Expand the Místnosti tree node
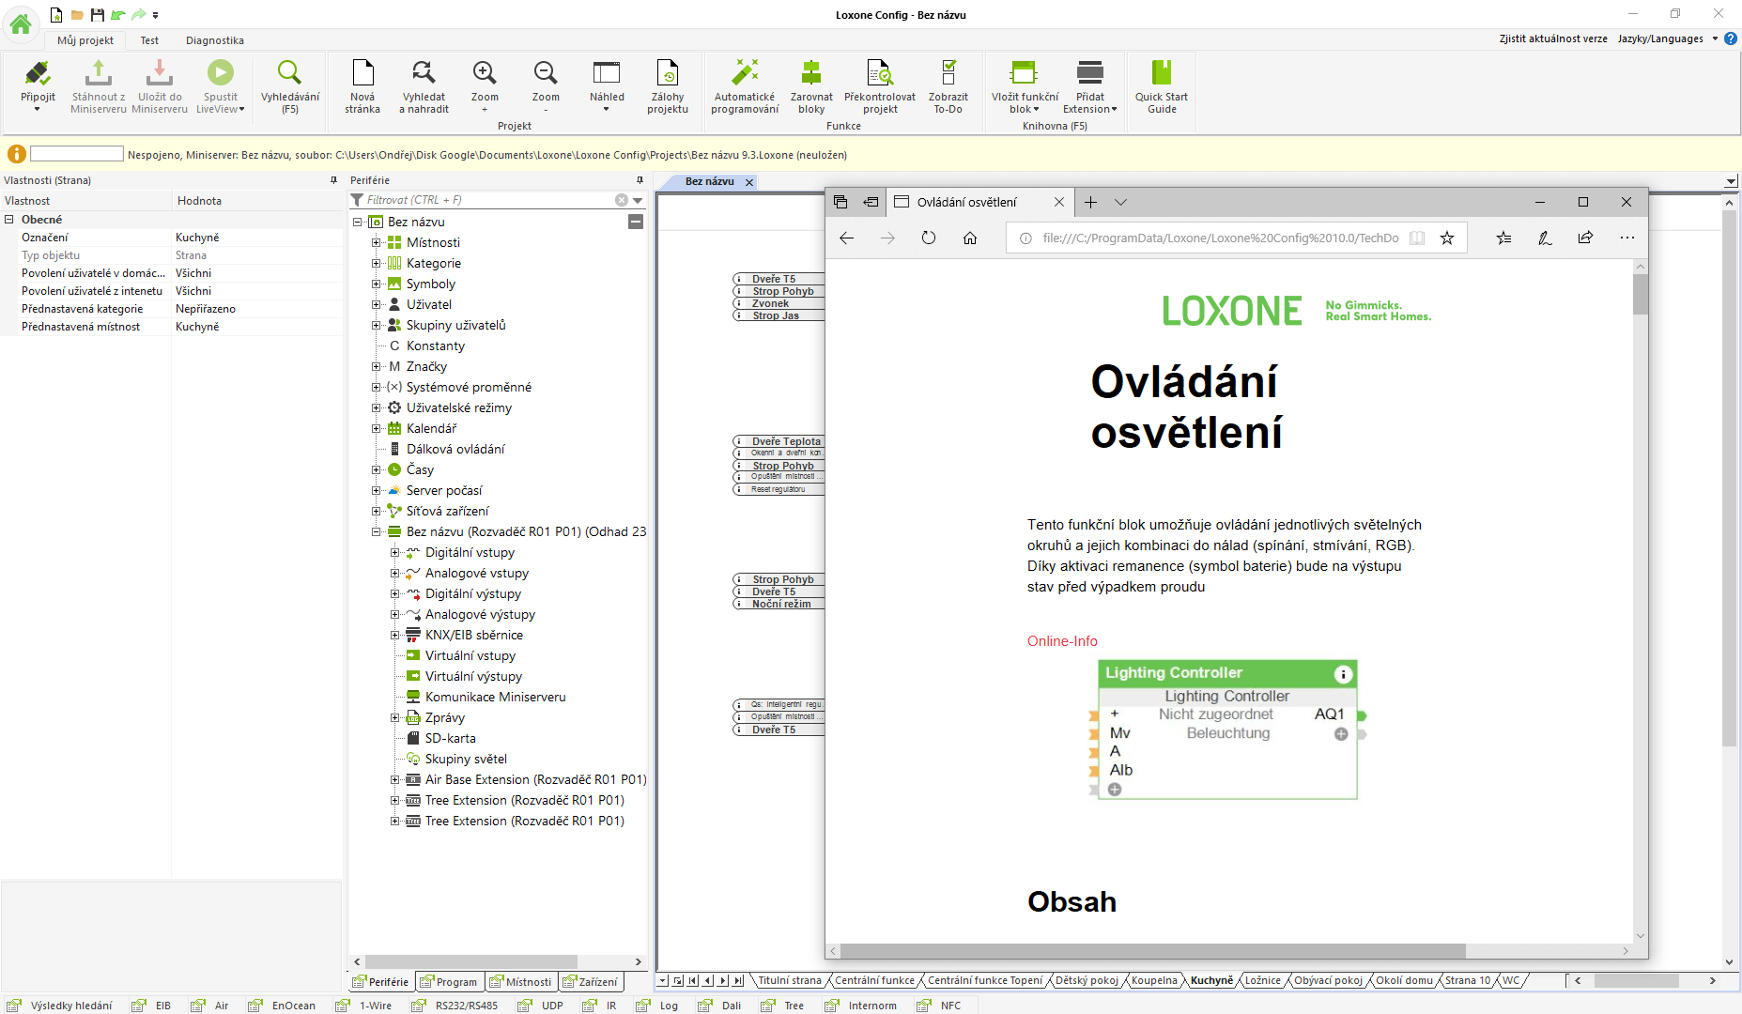This screenshot has height=1014, width=1742. click(377, 242)
